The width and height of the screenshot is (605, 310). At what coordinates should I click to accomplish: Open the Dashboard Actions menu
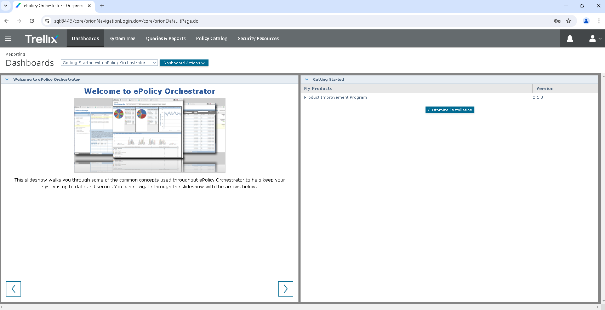point(184,63)
